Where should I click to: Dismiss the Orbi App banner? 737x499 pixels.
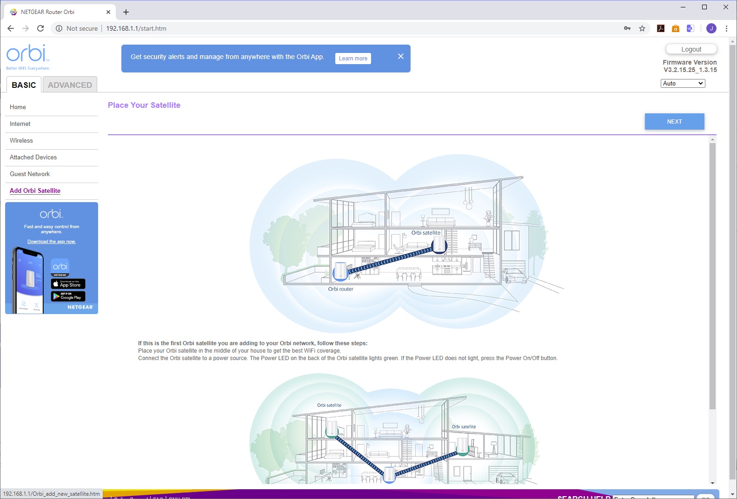(x=401, y=56)
